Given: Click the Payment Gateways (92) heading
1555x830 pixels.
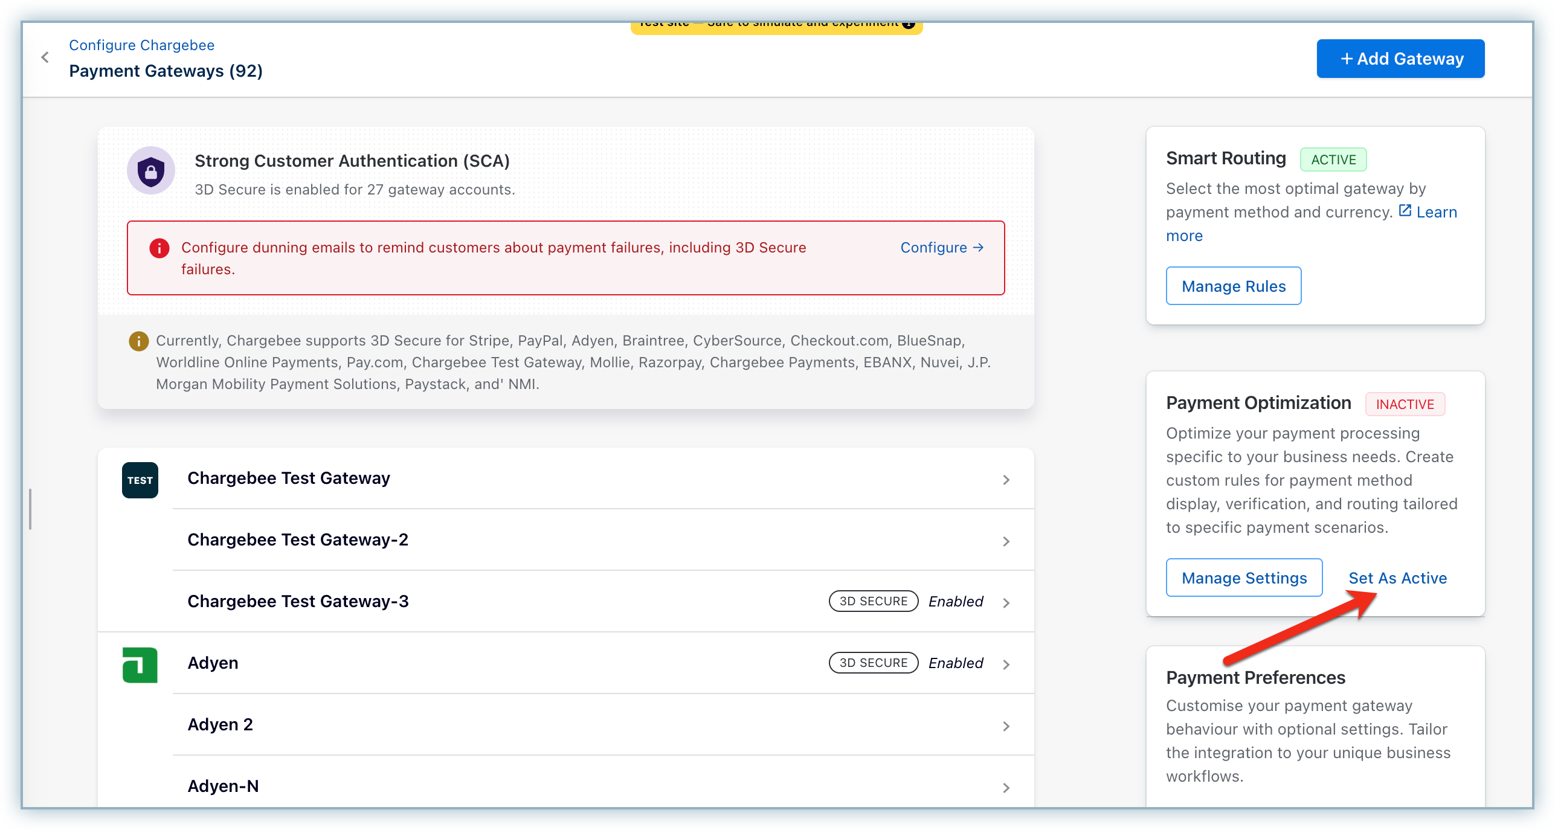Looking at the screenshot, I should (x=166, y=71).
